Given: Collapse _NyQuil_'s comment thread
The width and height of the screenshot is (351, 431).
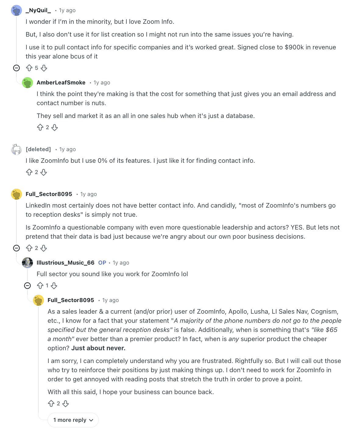Looking at the screenshot, I should click(16, 68).
